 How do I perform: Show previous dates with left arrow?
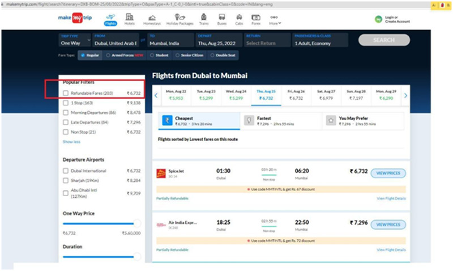coord(156,95)
